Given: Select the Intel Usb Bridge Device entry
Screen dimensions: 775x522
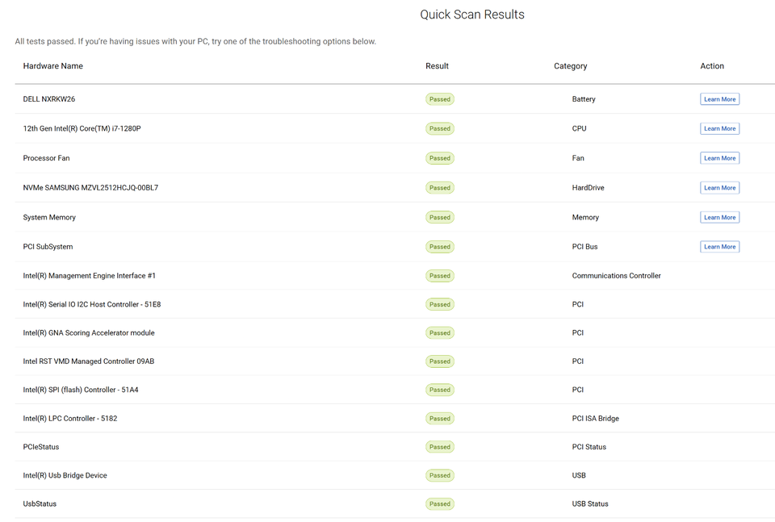Looking at the screenshot, I should (x=65, y=476).
